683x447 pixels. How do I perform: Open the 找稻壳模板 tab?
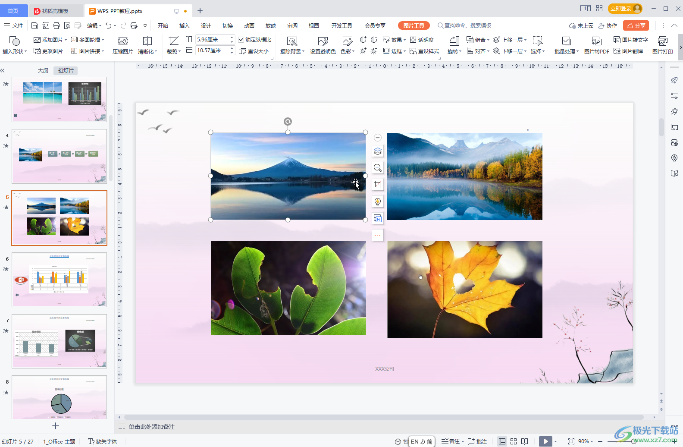tap(55, 11)
